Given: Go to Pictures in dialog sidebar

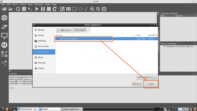Looking at the screenshot, I should click(44, 63).
